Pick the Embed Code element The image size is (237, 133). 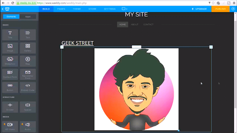point(28,88)
